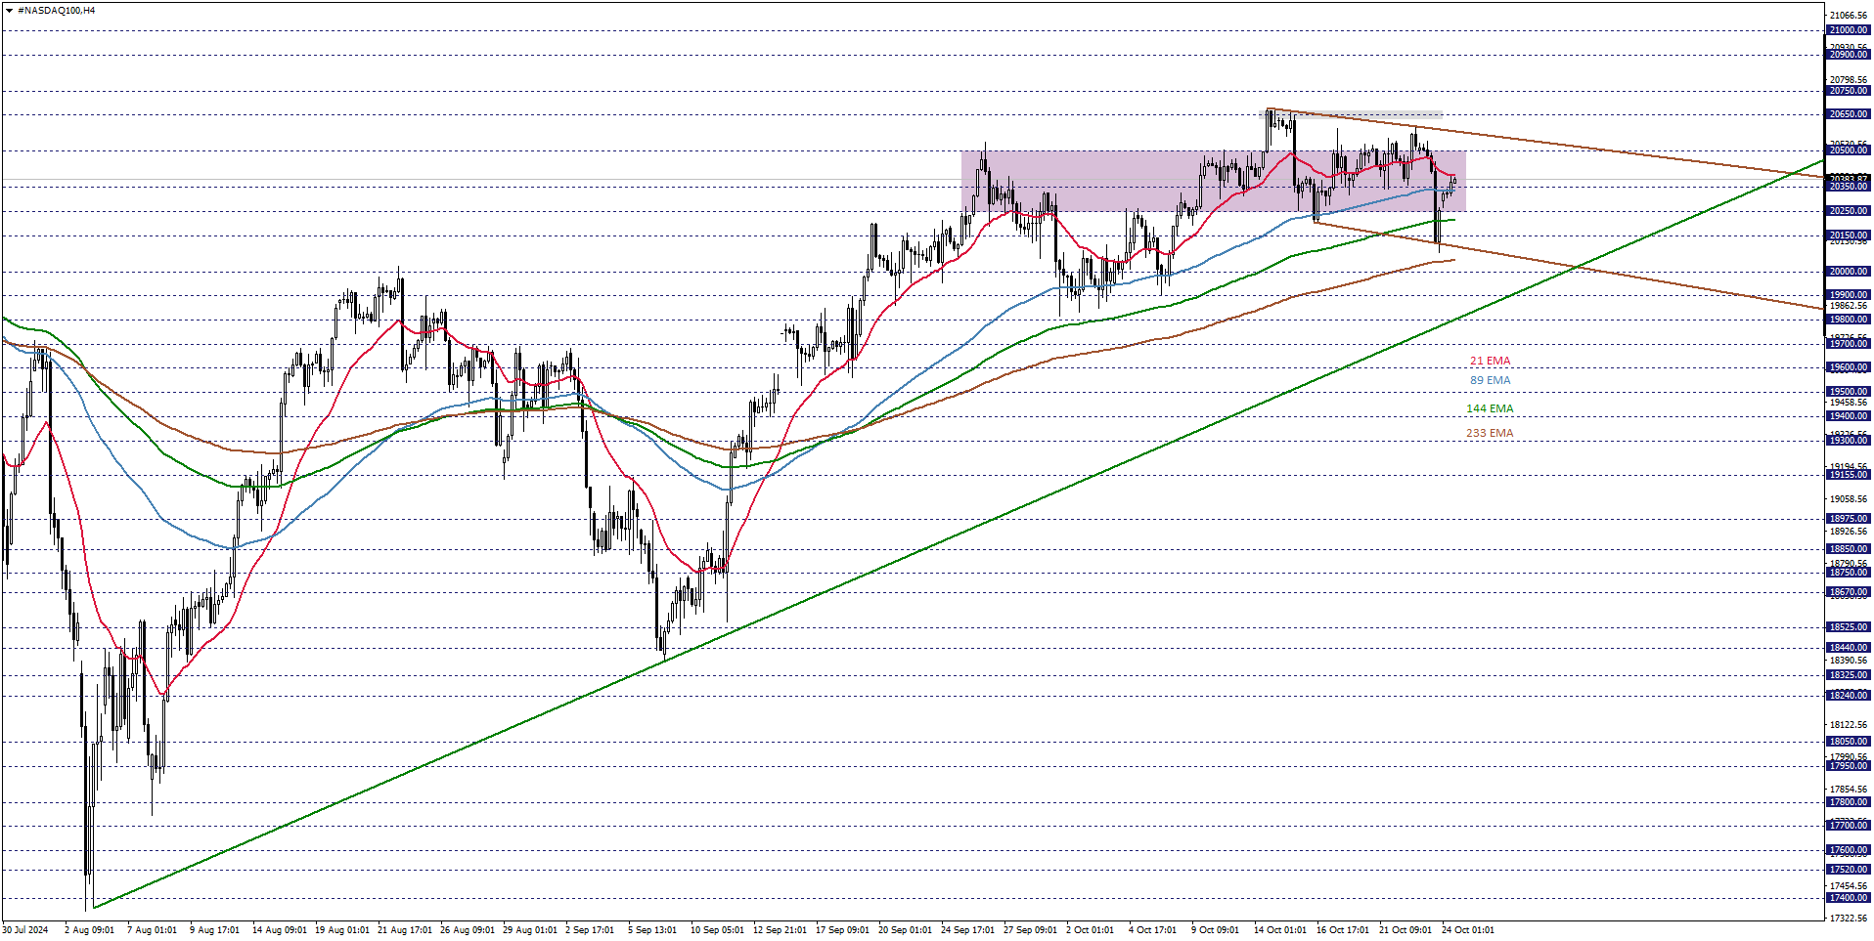Click the 20900.00 price level label

coord(1848,55)
